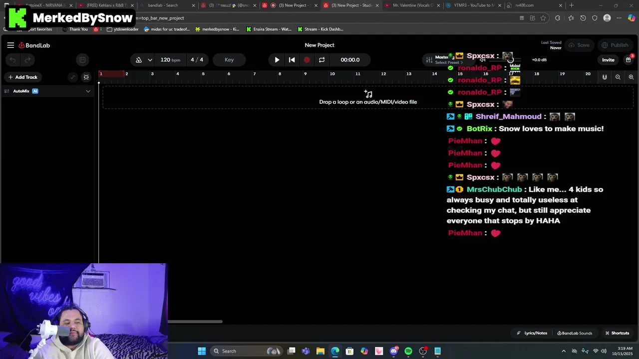The height and width of the screenshot is (359, 639).
Task: Add a new track
Action: tap(23, 77)
